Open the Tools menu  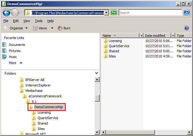[x=39, y=21]
